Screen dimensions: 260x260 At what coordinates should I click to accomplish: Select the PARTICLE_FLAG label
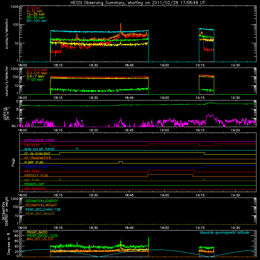point(36,175)
